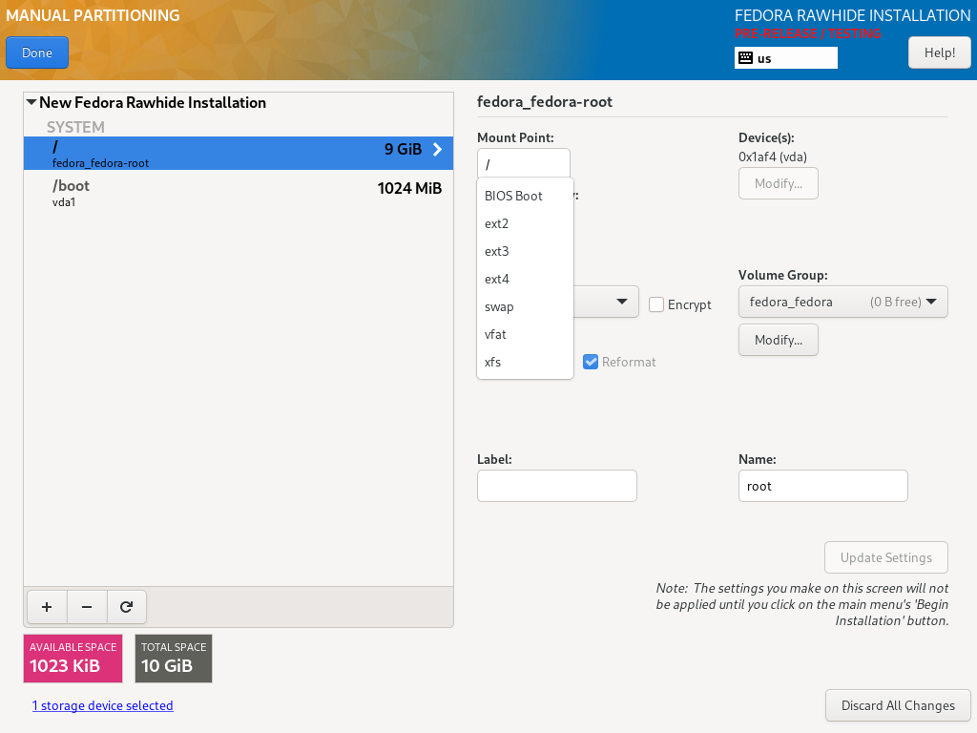Screen dimensions: 977x733
Task: Select the /boot vda1 partition row
Action: (239, 193)
